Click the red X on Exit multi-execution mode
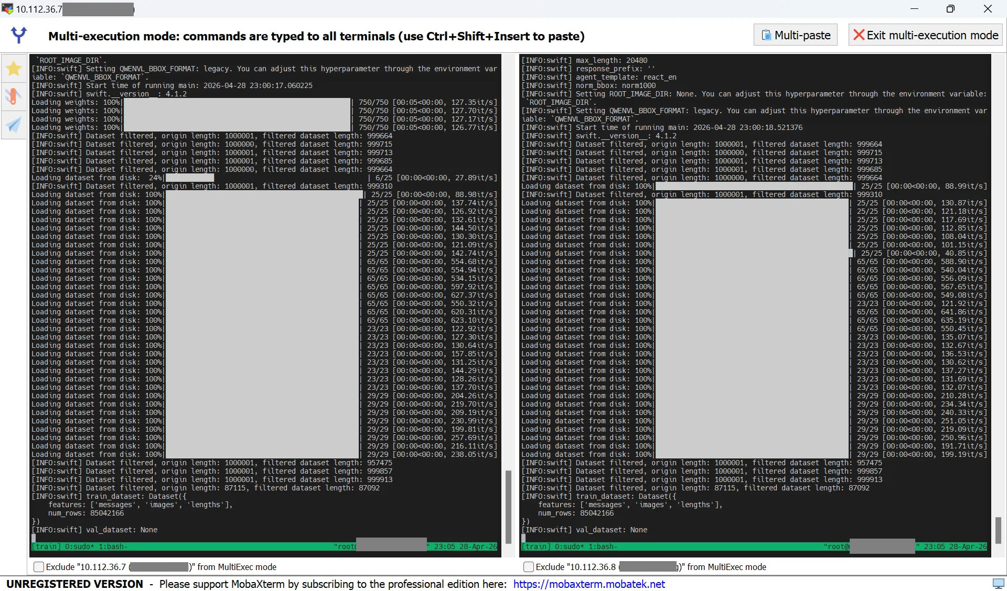Screen dimensions: 1007x591 859,35
